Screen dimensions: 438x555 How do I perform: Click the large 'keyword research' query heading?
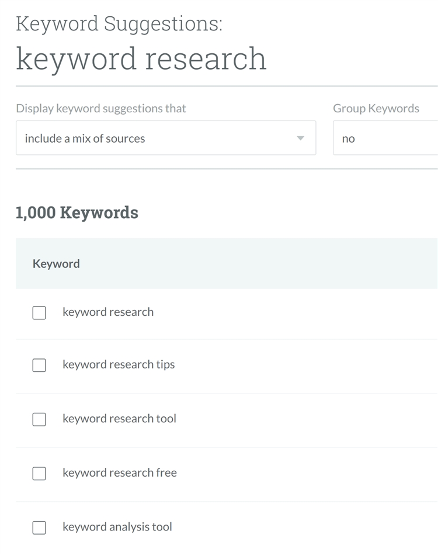[141, 58]
